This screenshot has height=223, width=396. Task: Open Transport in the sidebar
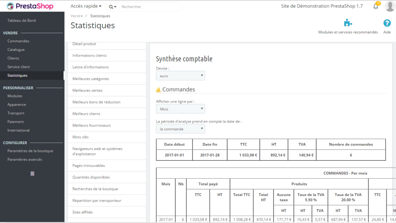[x=16, y=113]
